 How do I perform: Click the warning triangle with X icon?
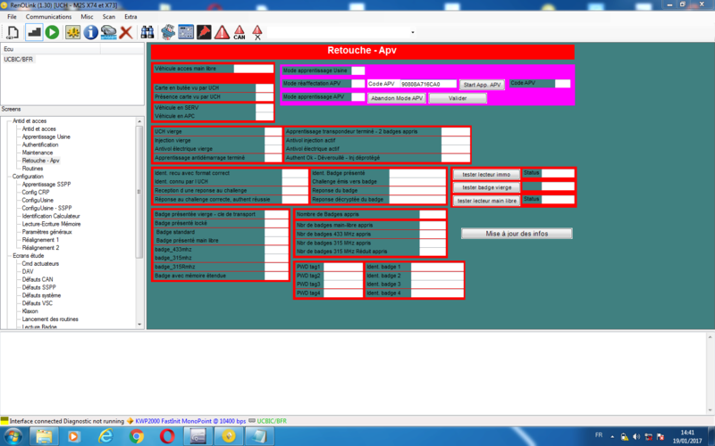257,32
